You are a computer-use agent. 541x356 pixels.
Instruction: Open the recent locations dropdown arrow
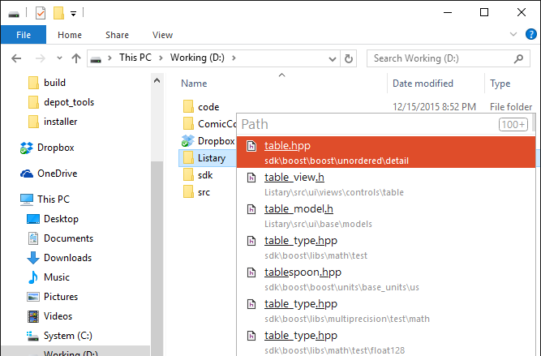pos(58,58)
